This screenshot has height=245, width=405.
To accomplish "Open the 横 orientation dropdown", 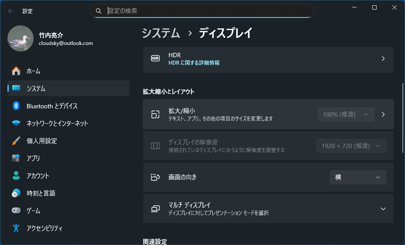I will tap(358, 177).
